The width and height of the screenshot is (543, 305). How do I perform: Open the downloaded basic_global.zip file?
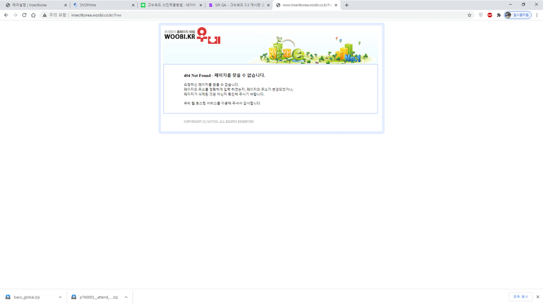pos(27,297)
